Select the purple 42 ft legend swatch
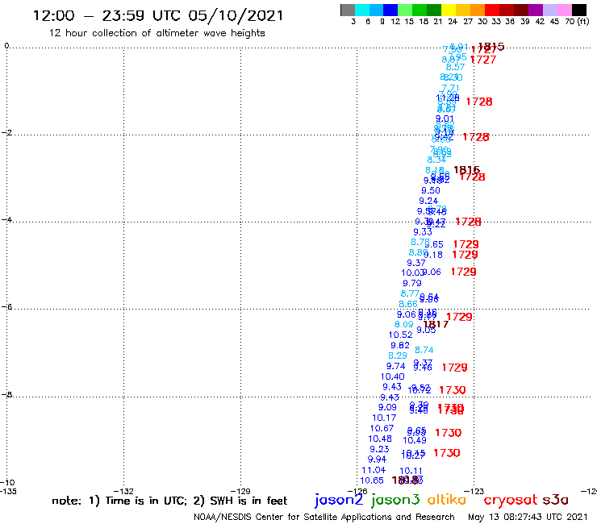Image resolution: width=597 pixels, height=524 pixels. pyautogui.click(x=536, y=10)
